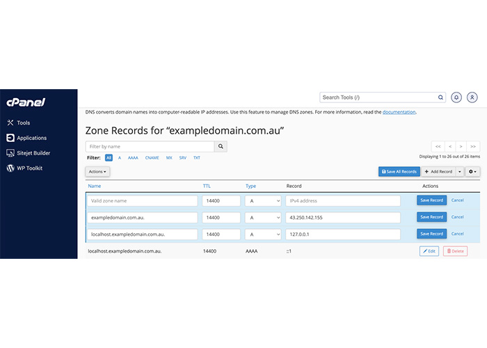Filter records by MX type
This screenshot has width=487, height=348.
(x=169, y=158)
